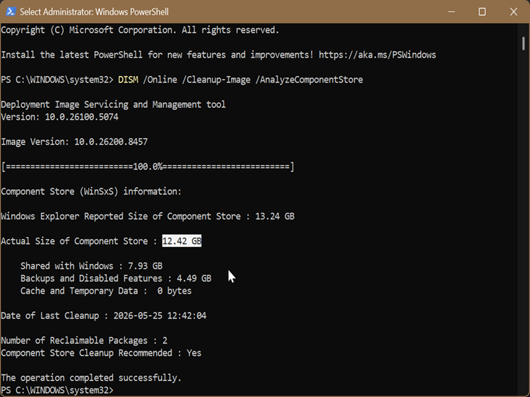
Task: Click Cleanup Recommended 'Yes' value
Action: 194,353
